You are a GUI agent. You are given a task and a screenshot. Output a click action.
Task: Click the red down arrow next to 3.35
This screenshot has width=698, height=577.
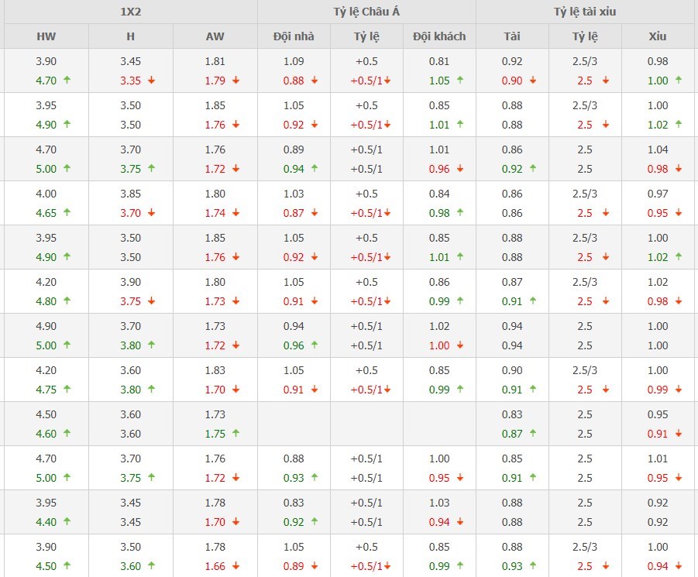[151, 80]
